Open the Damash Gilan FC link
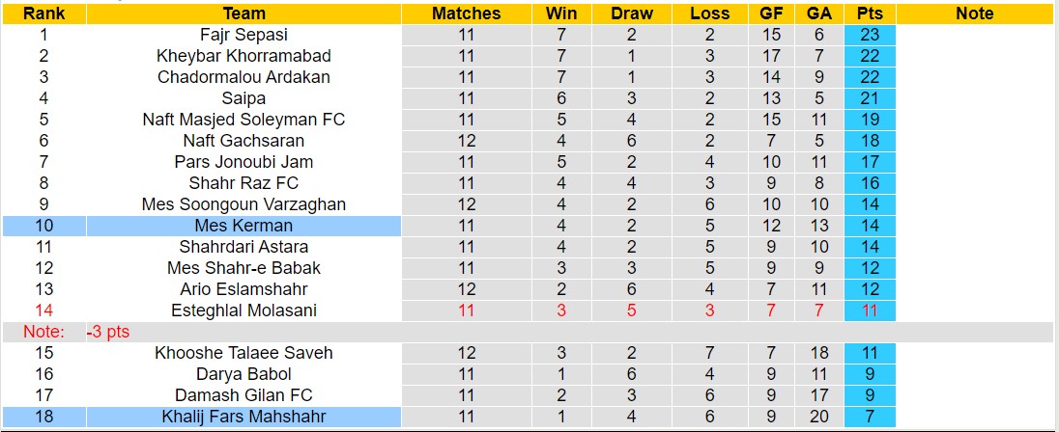This screenshot has width=1059, height=432. [243, 395]
